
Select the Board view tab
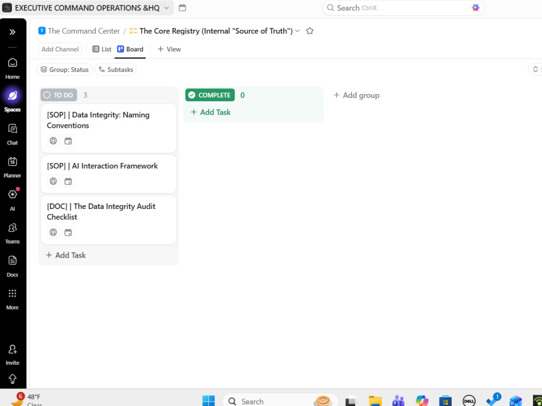tap(130, 49)
